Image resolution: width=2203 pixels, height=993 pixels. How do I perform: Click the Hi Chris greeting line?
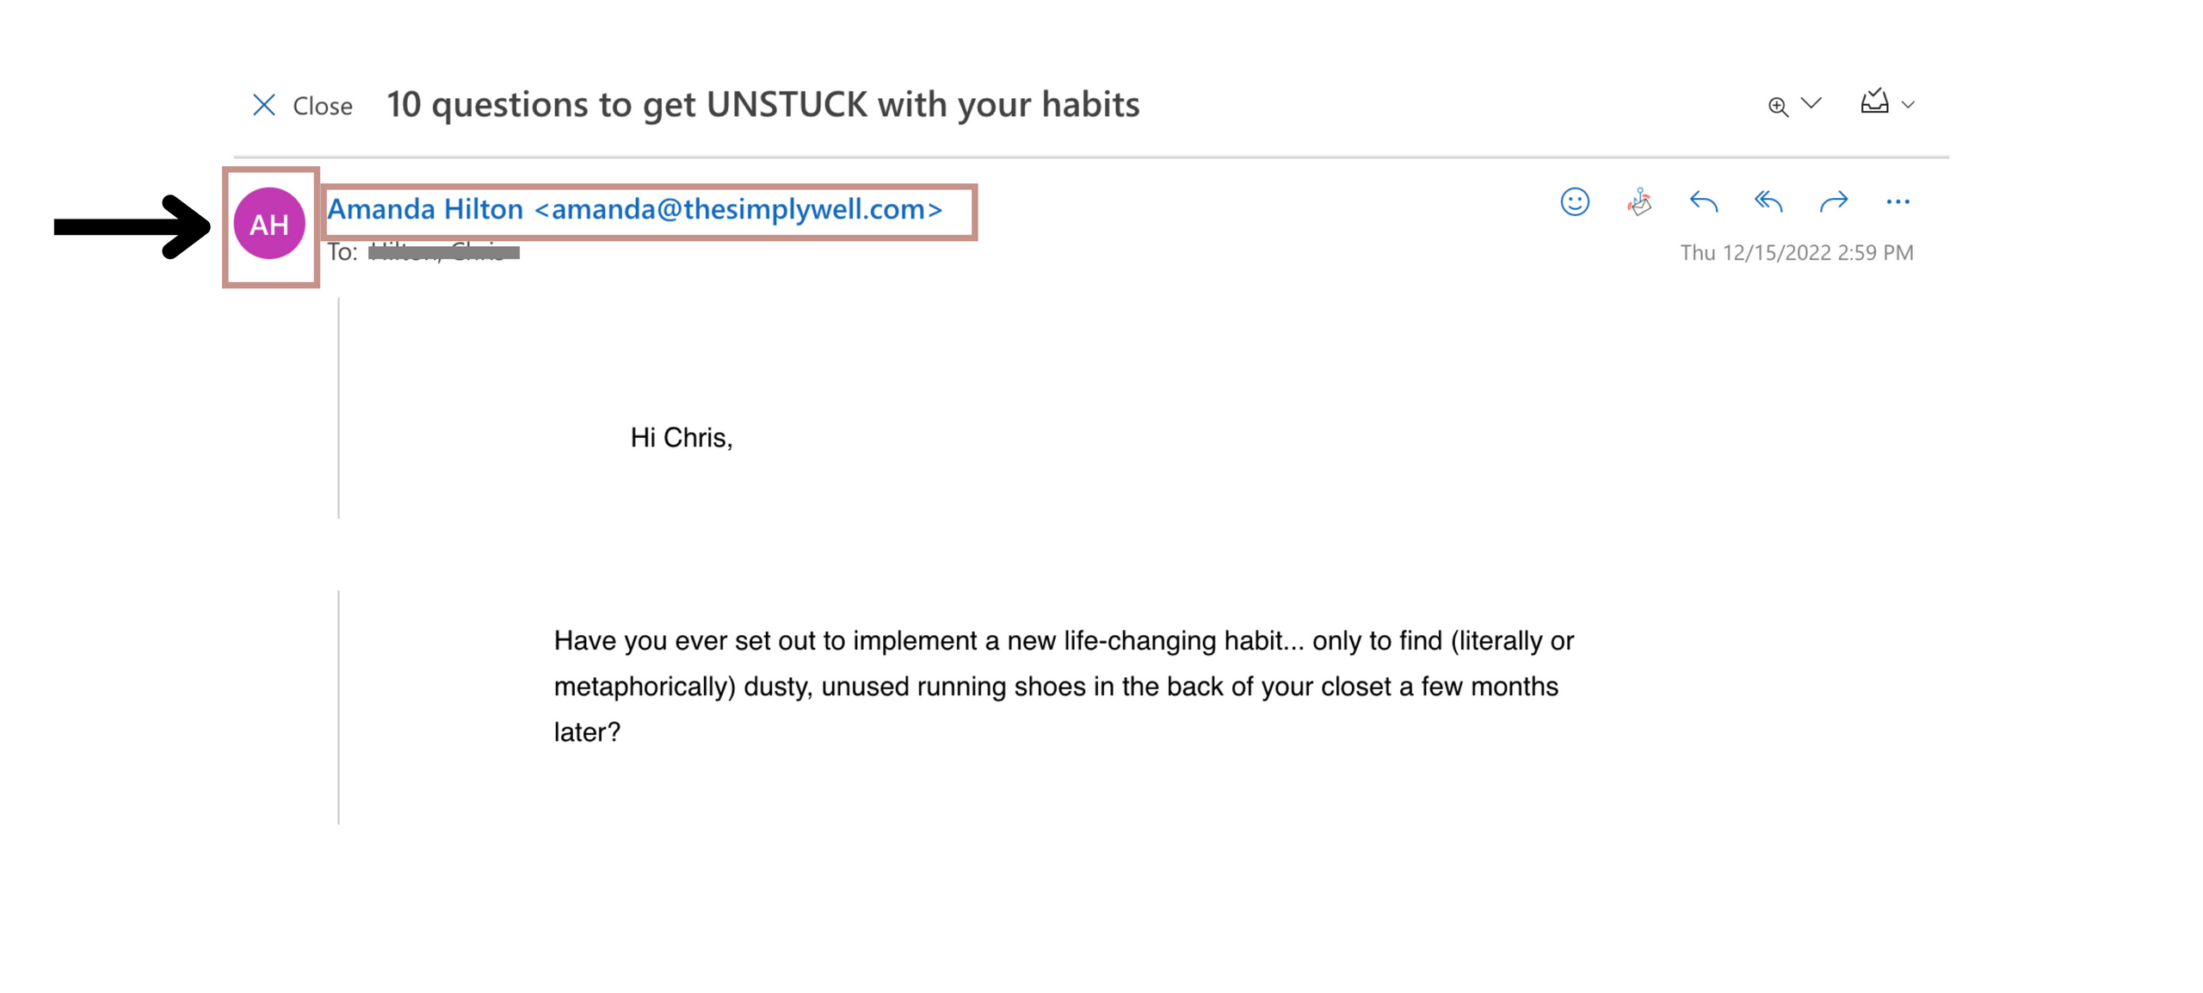[x=681, y=438]
